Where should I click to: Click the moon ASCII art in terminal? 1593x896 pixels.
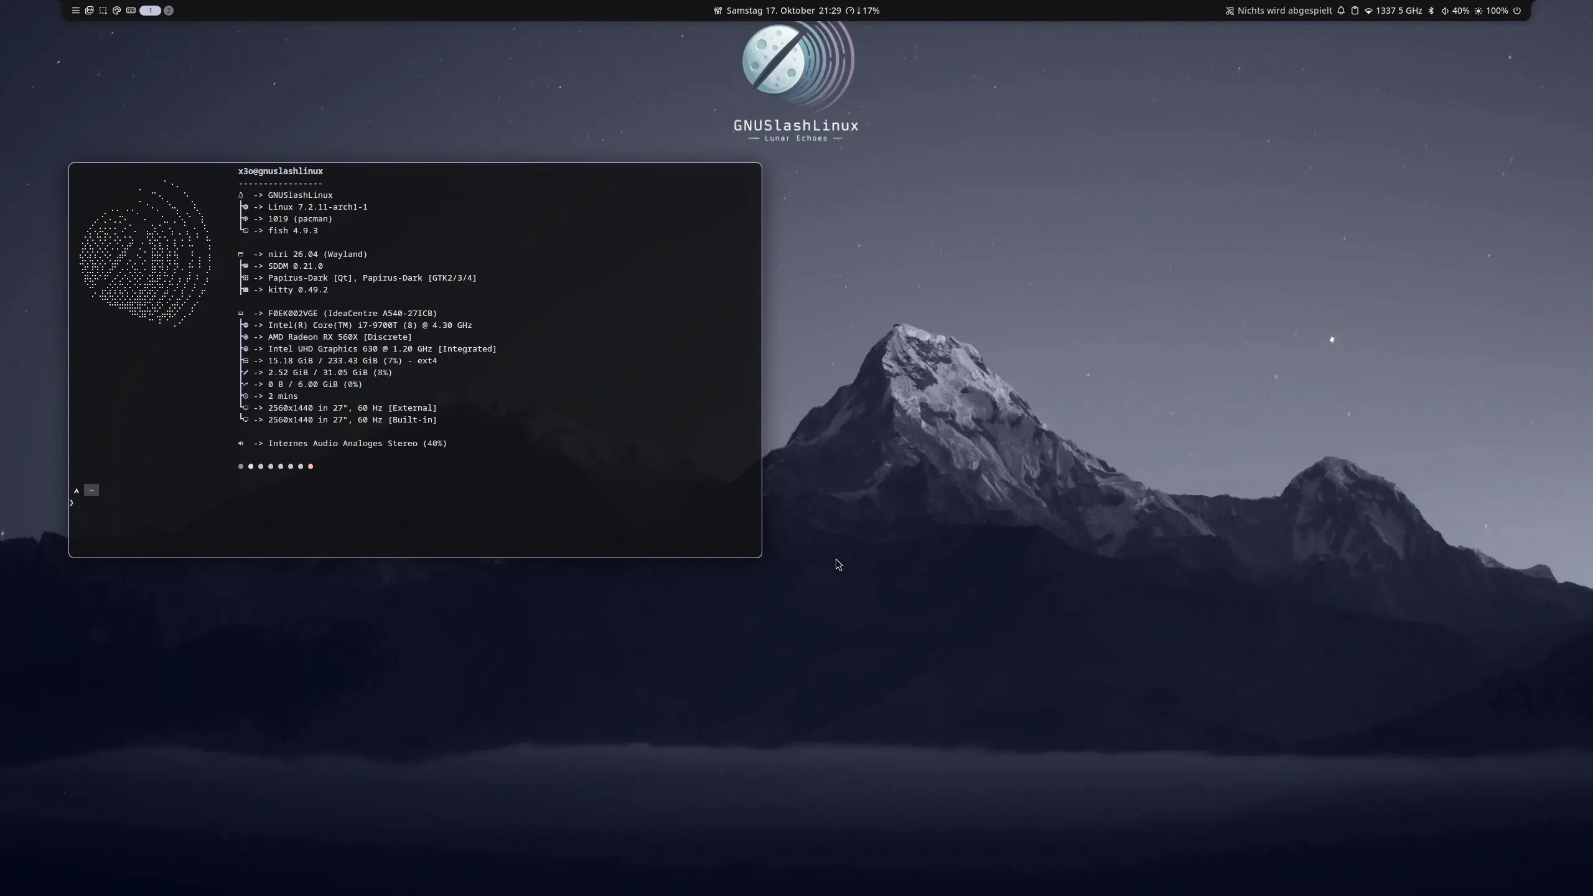click(145, 253)
